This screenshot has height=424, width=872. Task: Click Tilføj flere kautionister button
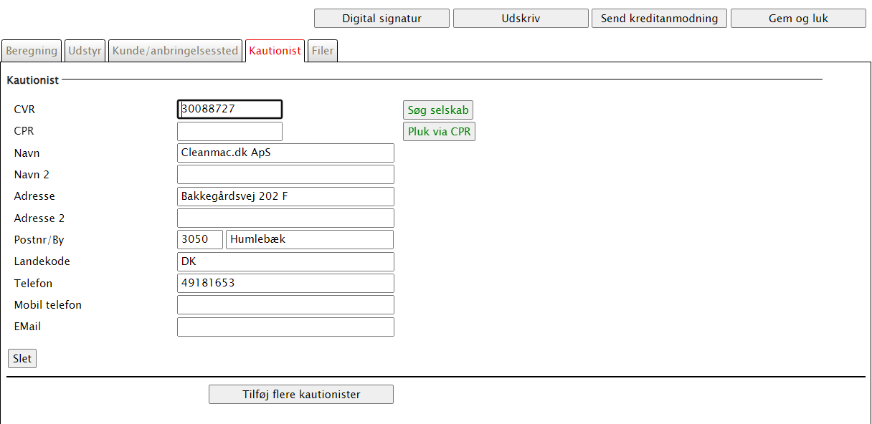(301, 394)
